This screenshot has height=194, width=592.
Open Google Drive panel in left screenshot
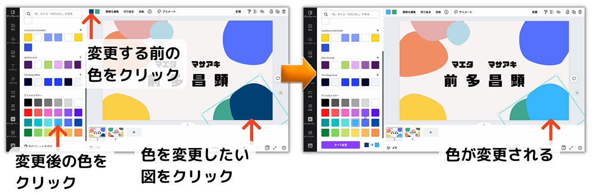pyautogui.click(x=12, y=121)
